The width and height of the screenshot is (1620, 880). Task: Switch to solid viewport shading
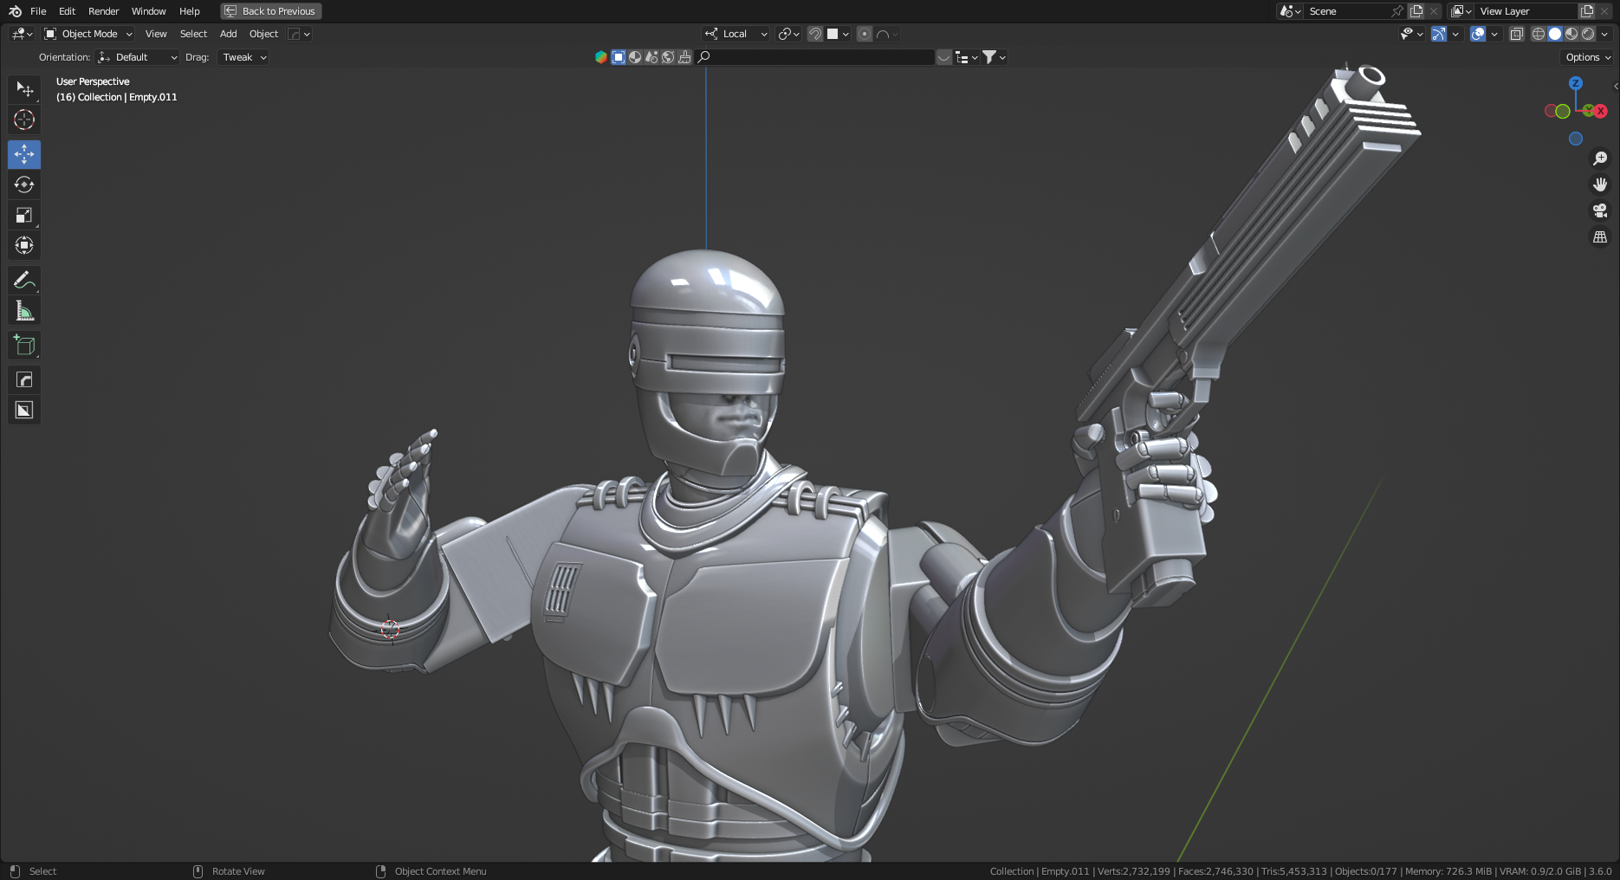click(1555, 34)
